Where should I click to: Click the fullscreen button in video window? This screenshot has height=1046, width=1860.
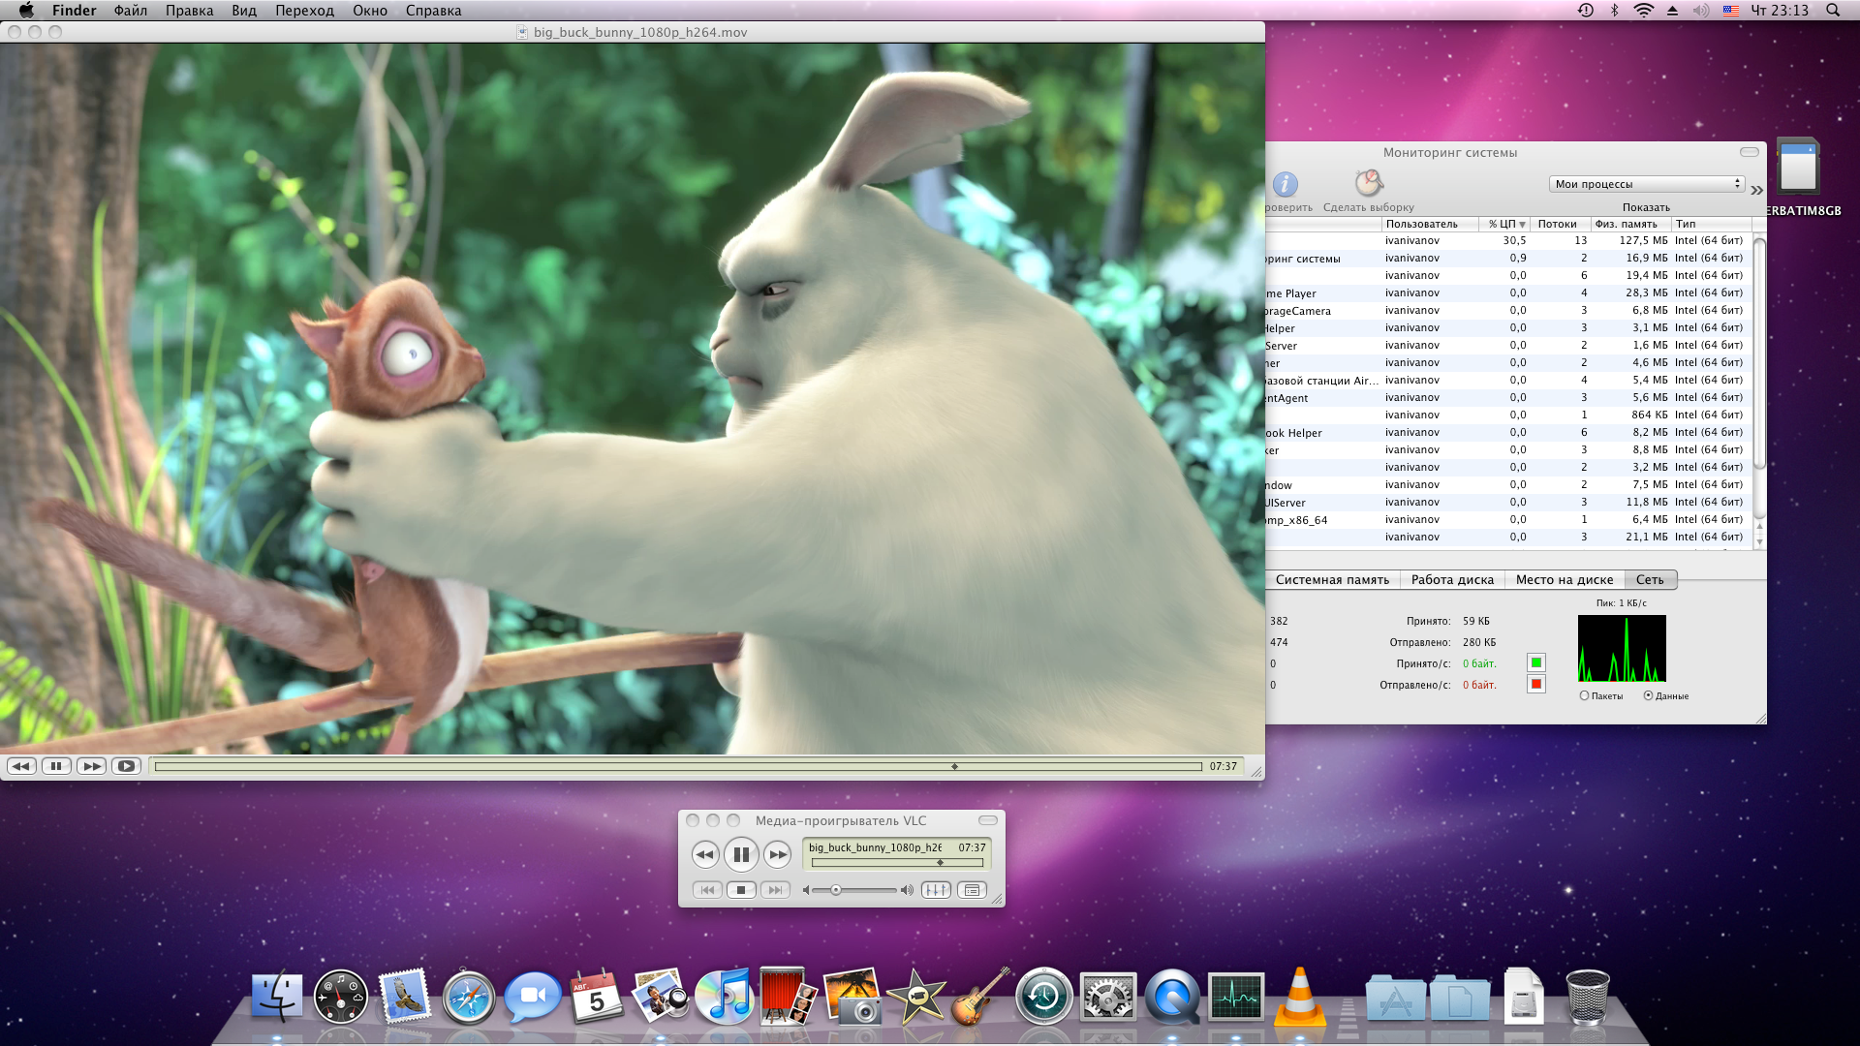pos(126,766)
